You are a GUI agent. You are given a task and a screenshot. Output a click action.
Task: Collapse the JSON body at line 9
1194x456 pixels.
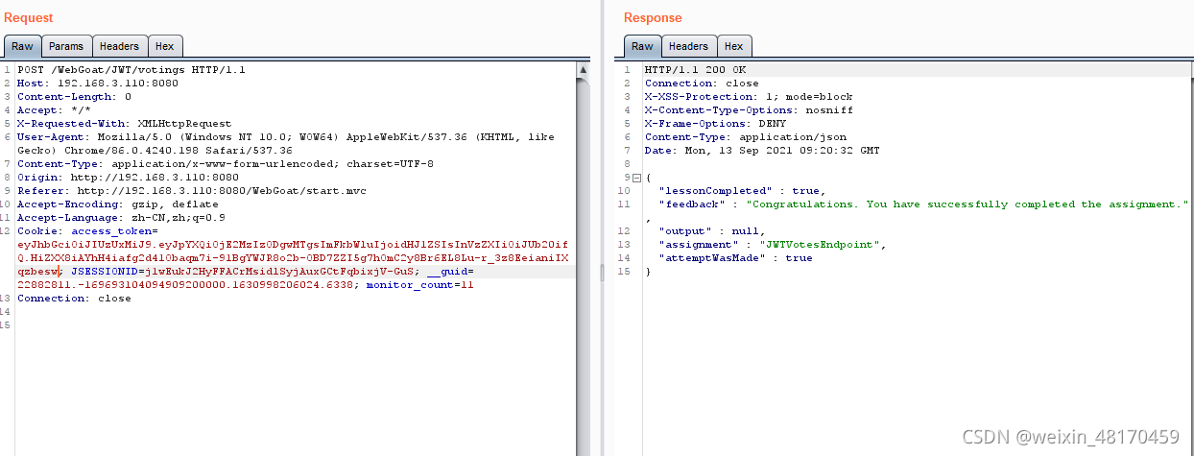click(x=637, y=178)
